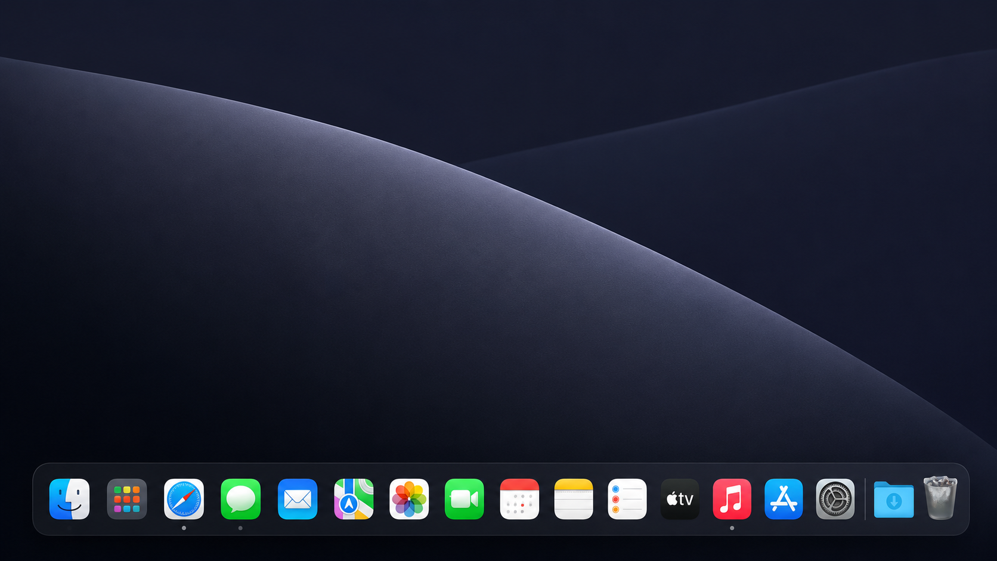Viewport: 997px width, 561px height.
Task: Launch Safari browser from Dock
Action: (x=184, y=499)
